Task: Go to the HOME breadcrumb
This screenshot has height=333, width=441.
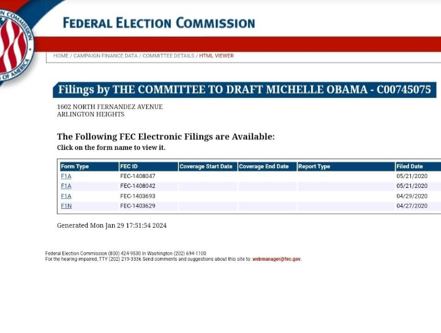Action: (61, 56)
